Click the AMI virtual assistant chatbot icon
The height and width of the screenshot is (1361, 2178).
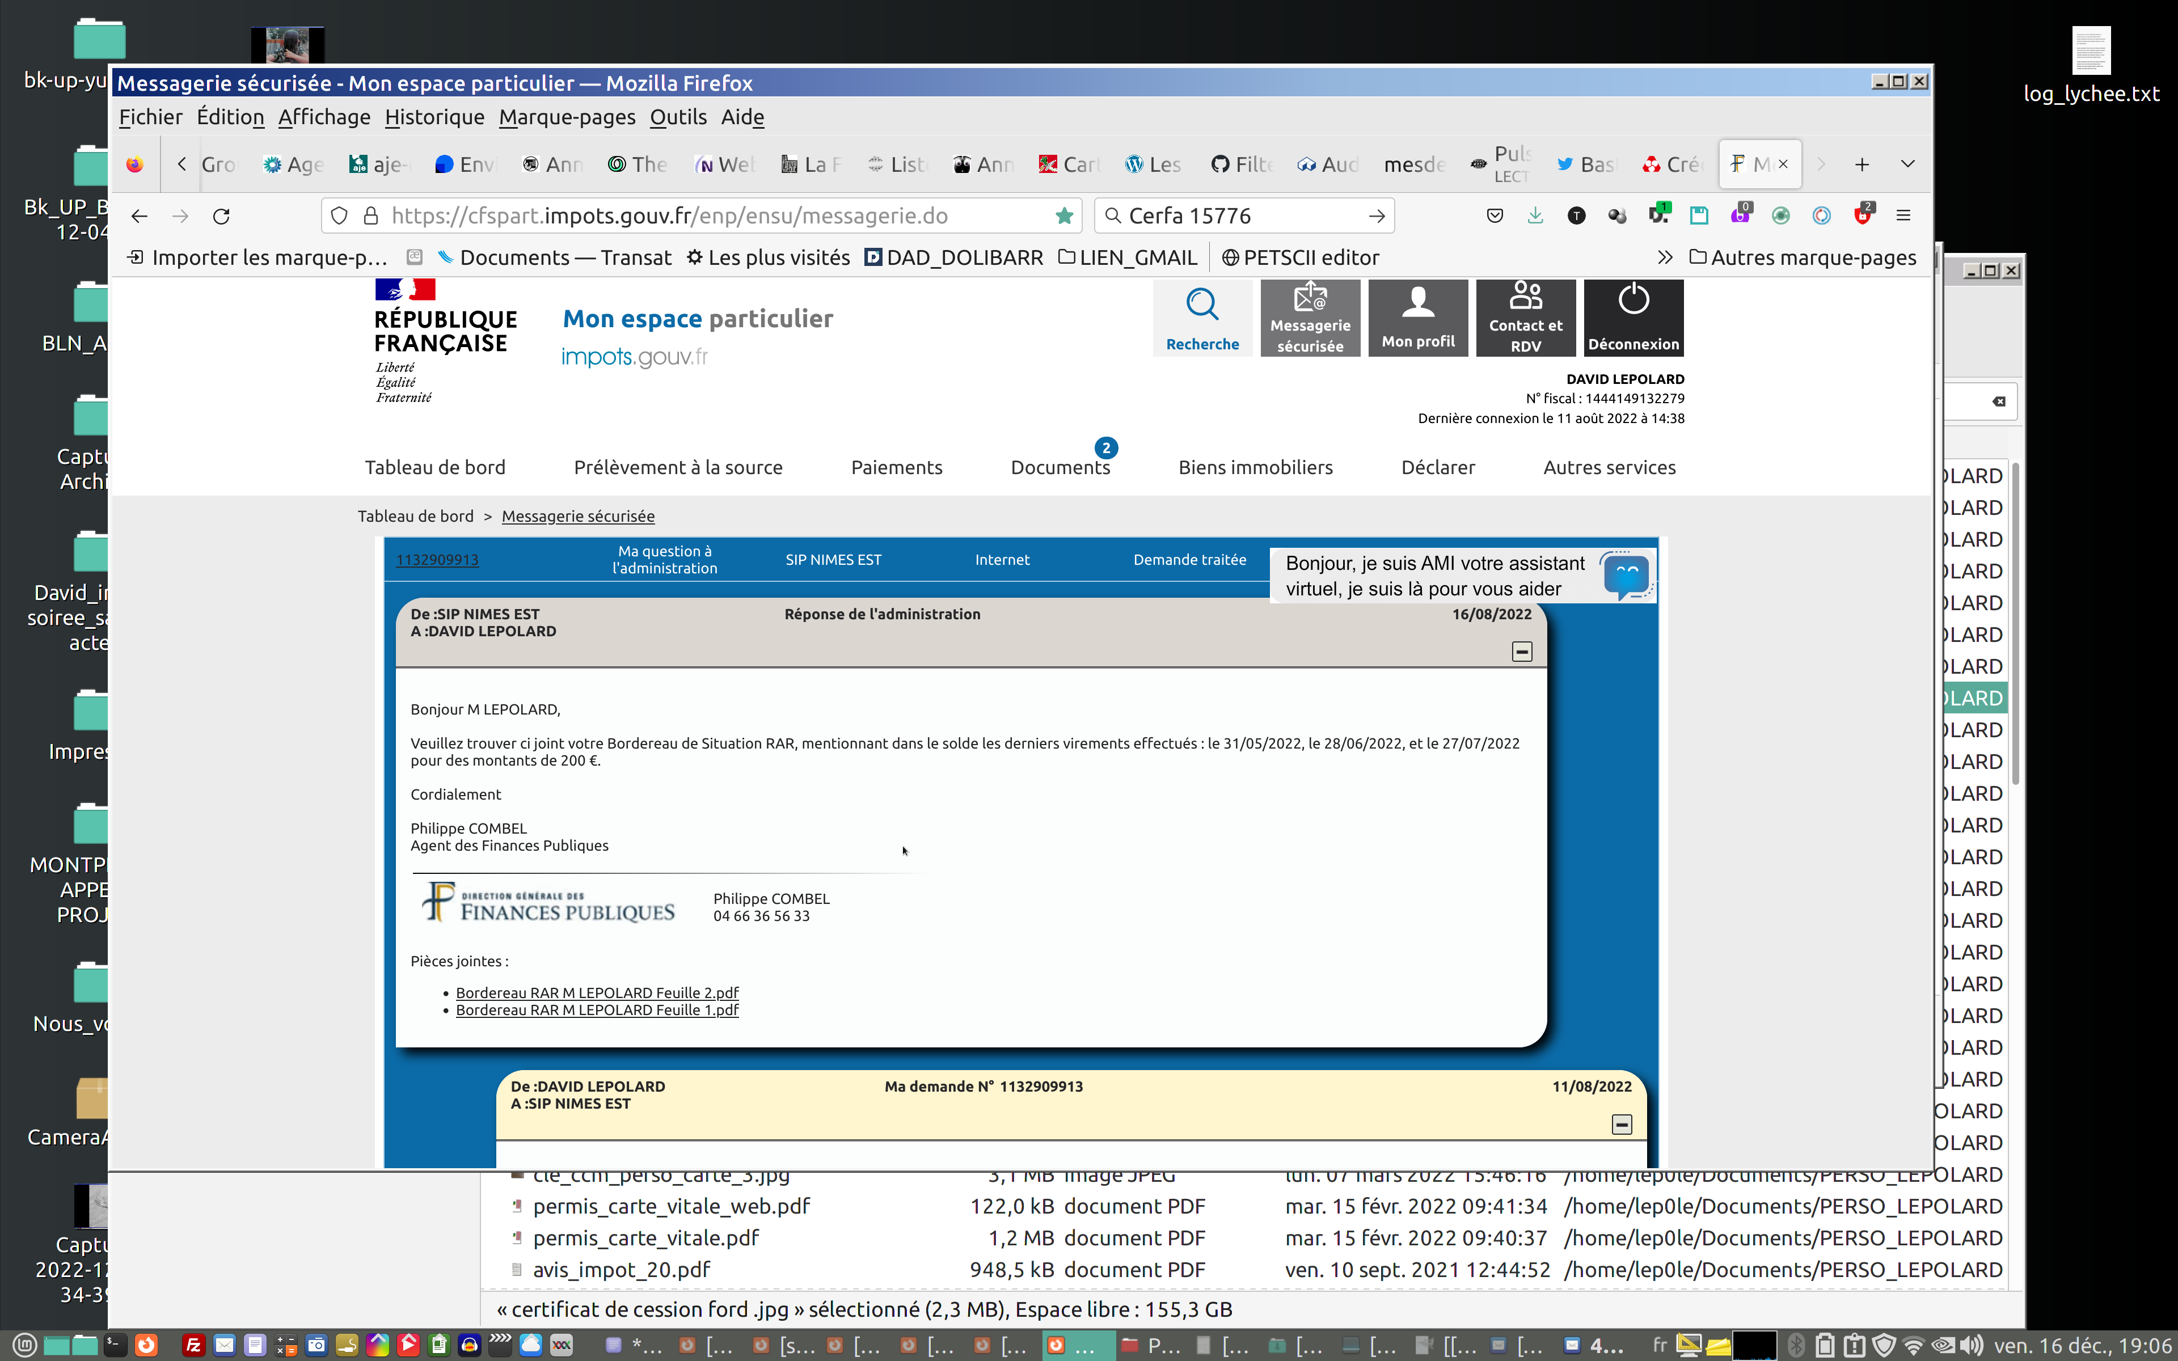1626,576
